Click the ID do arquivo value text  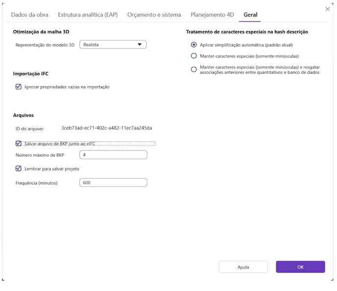[107, 128]
